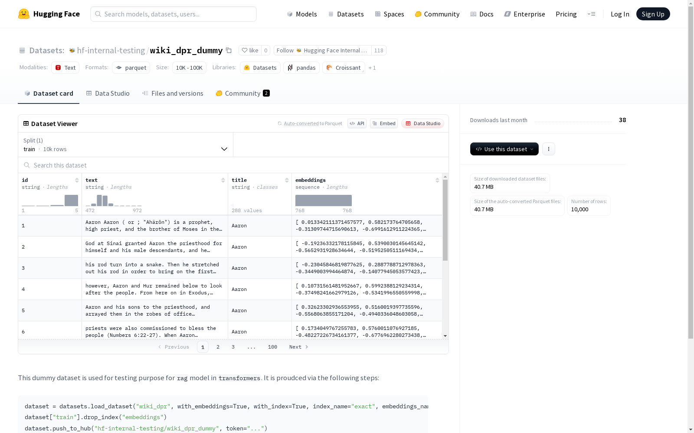
Task: Open the Models menu
Action: (x=302, y=14)
